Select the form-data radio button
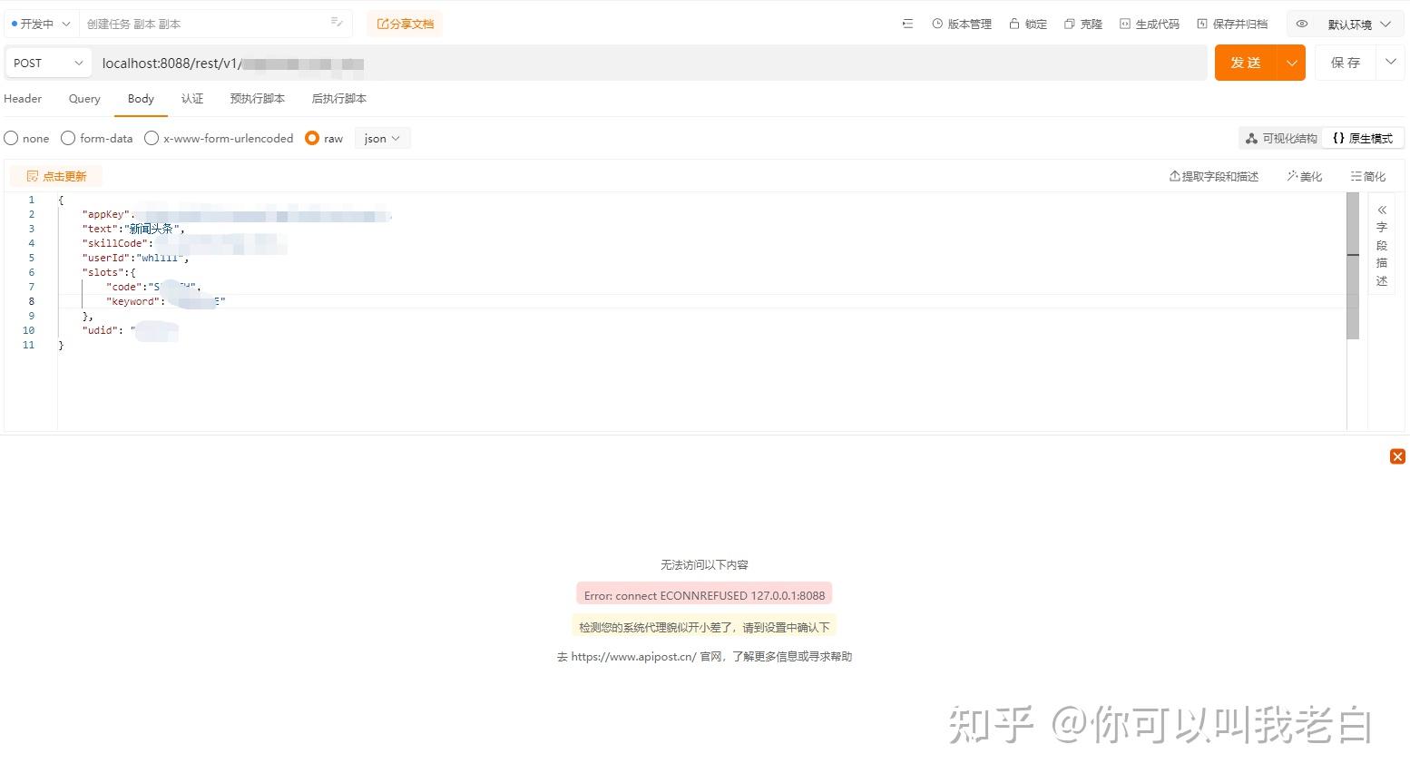1410x783 pixels. [68, 138]
